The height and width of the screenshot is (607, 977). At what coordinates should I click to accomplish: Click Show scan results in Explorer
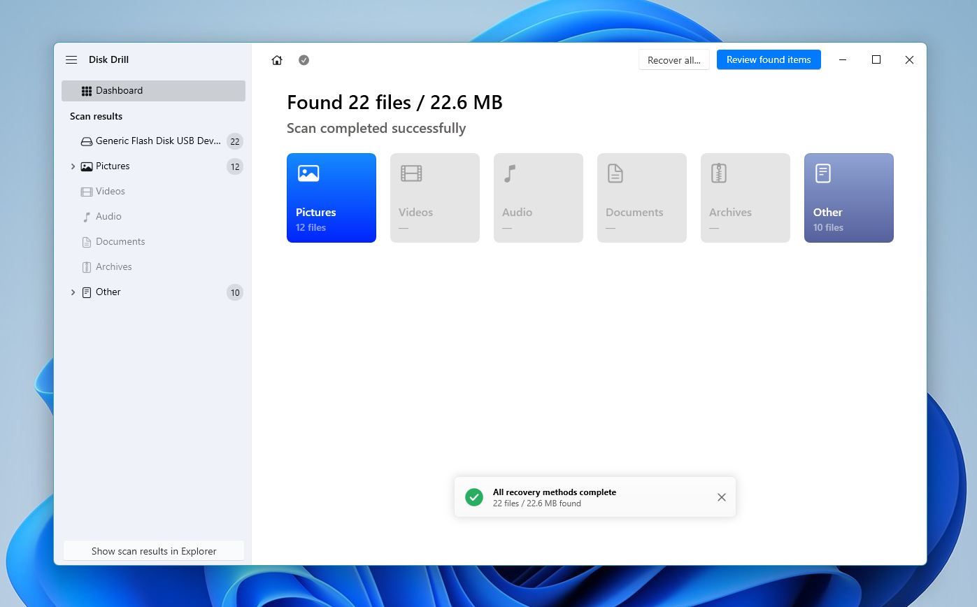[x=154, y=551]
